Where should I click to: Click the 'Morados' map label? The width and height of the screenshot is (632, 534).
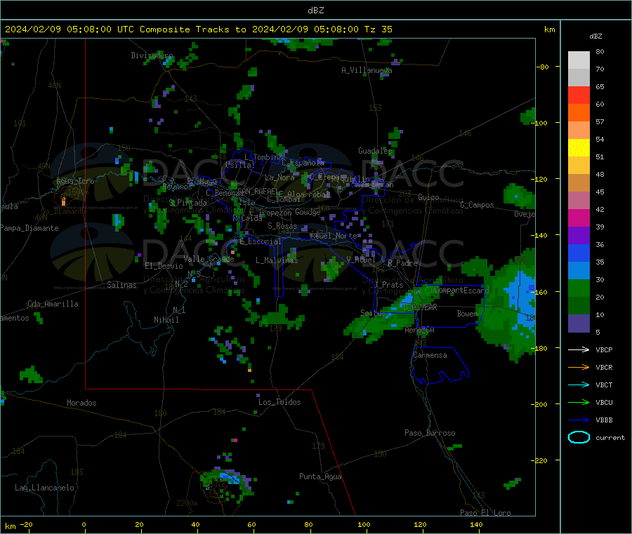tap(81, 403)
